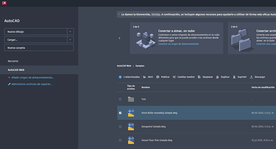
Task: Go to previous tip card with left arrow
Action: (x=119, y=38)
